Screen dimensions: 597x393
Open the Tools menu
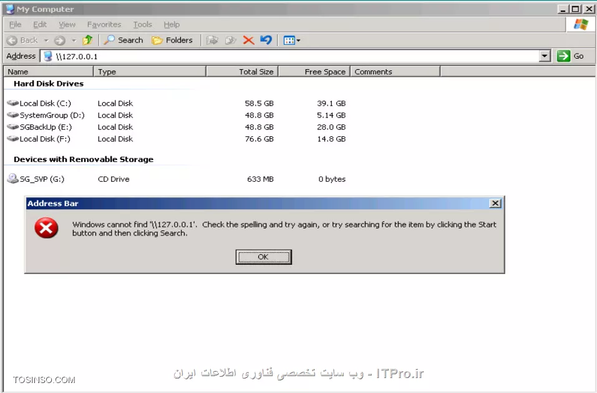pyautogui.click(x=142, y=24)
